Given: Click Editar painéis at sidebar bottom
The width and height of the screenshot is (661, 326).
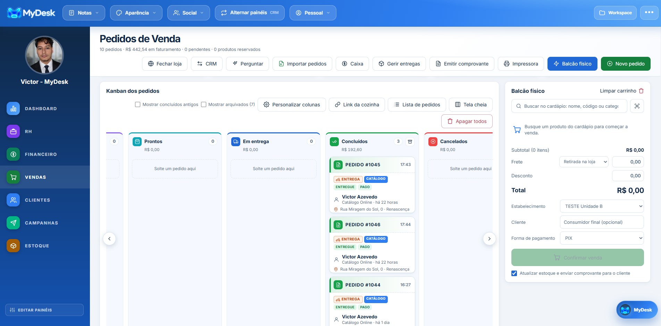Looking at the screenshot, I should pyautogui.click(x=44, y=310).
